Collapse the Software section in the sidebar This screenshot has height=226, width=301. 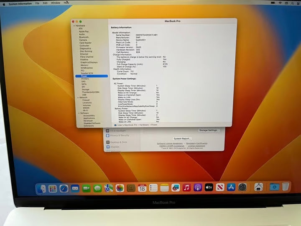tap(79, 113)
